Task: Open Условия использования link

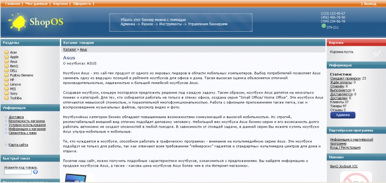Action: coord(27,125)
